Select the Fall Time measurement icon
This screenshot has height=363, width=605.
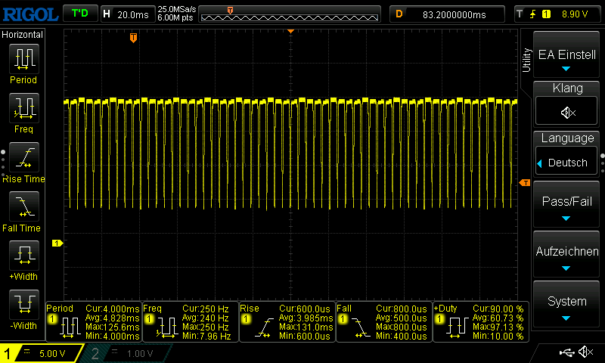23,206
